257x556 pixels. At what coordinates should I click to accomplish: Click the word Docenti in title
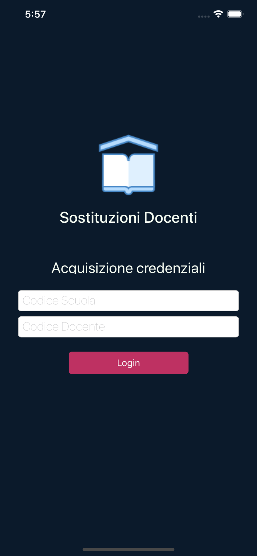click(171, 217)
